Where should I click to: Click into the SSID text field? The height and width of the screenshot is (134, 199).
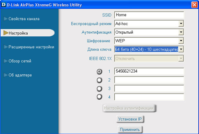[149, 15]
